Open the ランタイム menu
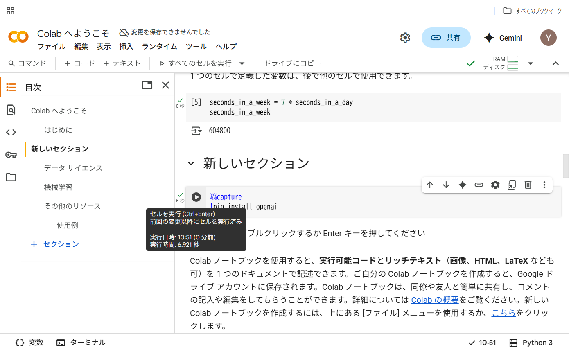Viewport: 569px width, 352px height. 159,46
